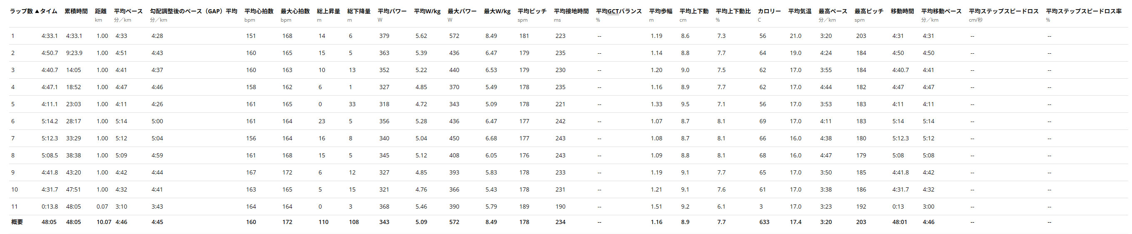Click the 平均ステップスピードロス率 header

1083,11
